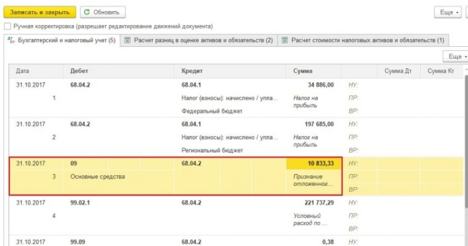Open the table-level Еще dropdown
The height and width of the screenshot is (246, 468).
coord(457,57)
